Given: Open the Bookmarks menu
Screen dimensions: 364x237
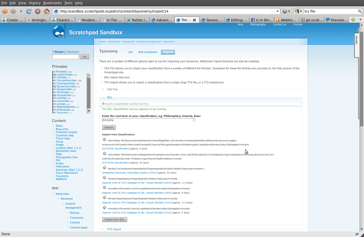Looking at the screenshot, I should pos(52,3).
